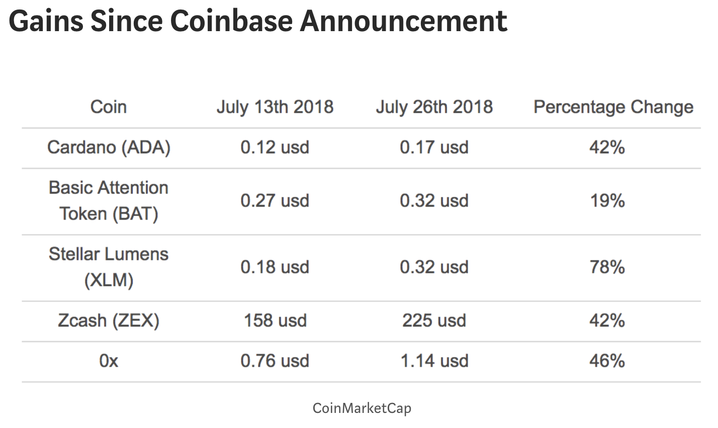Click the July 13th 2018 column header

coord(275,107)
